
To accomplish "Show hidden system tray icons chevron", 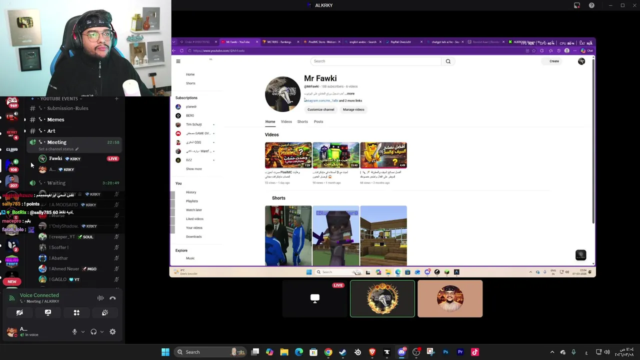I will tap(552, 352).
